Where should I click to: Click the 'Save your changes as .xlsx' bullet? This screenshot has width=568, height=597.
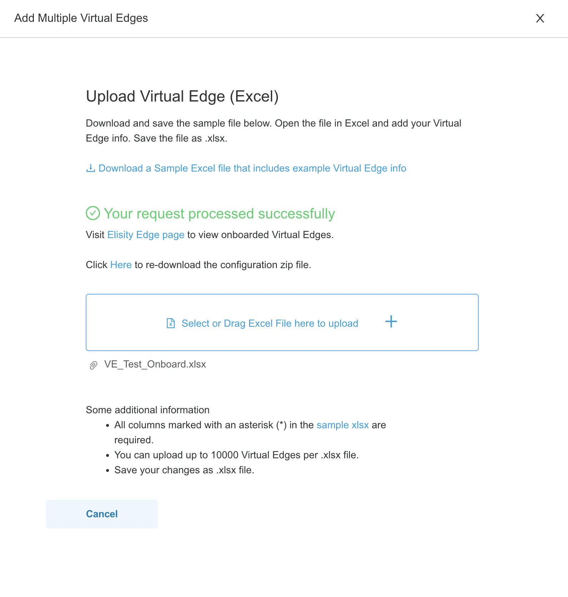click(184, 470)
